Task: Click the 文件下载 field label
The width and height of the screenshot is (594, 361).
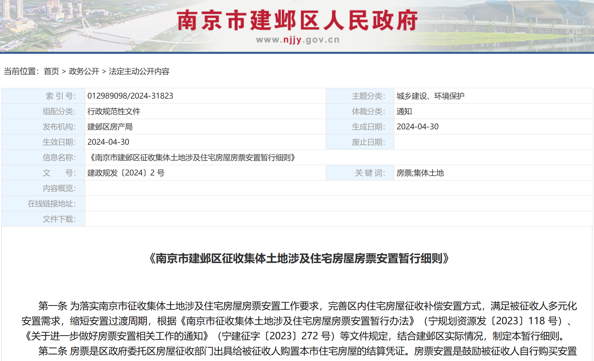Action: coord(59,219)
